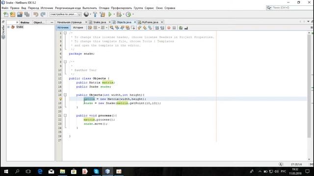Click the Uncomment code icon
The height and width of the screenshot is (176, 314).
click(186, 28)
